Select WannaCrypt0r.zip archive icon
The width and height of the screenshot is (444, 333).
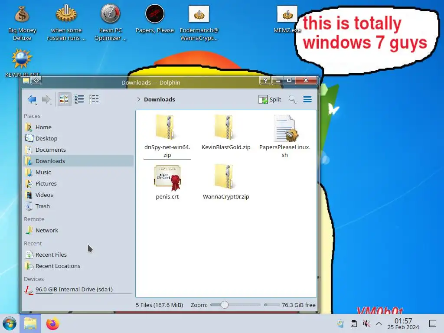[x=224, y=176]
